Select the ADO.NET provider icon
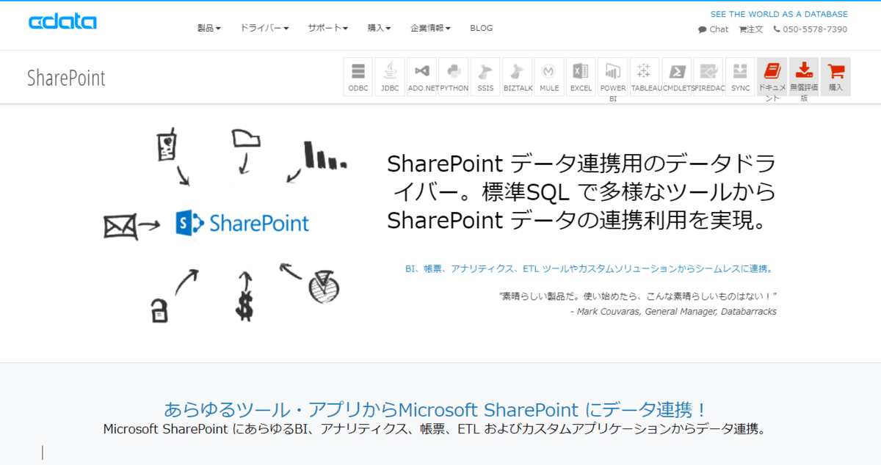The width and height of the screenshot is (881, 465). pos(421,76)
